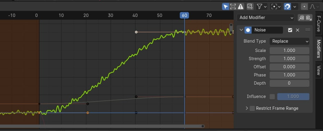Open Blend Type Replace dropdown
323x131 pixels.
tap(290, 41)
